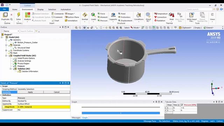Click the Search Outline field
Screen dimensions: 224x126
coord(27,31)
